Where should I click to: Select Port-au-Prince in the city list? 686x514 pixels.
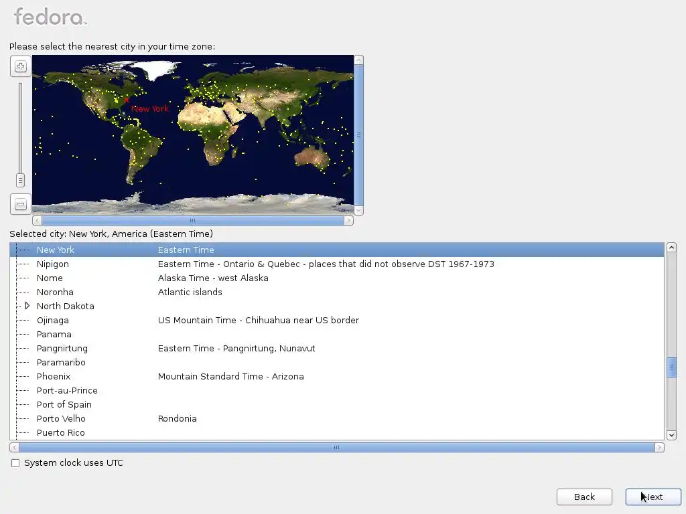[x=67, y=390]
